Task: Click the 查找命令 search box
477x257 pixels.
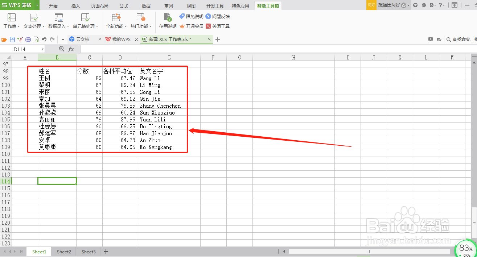Action: (x=461, y=40)
